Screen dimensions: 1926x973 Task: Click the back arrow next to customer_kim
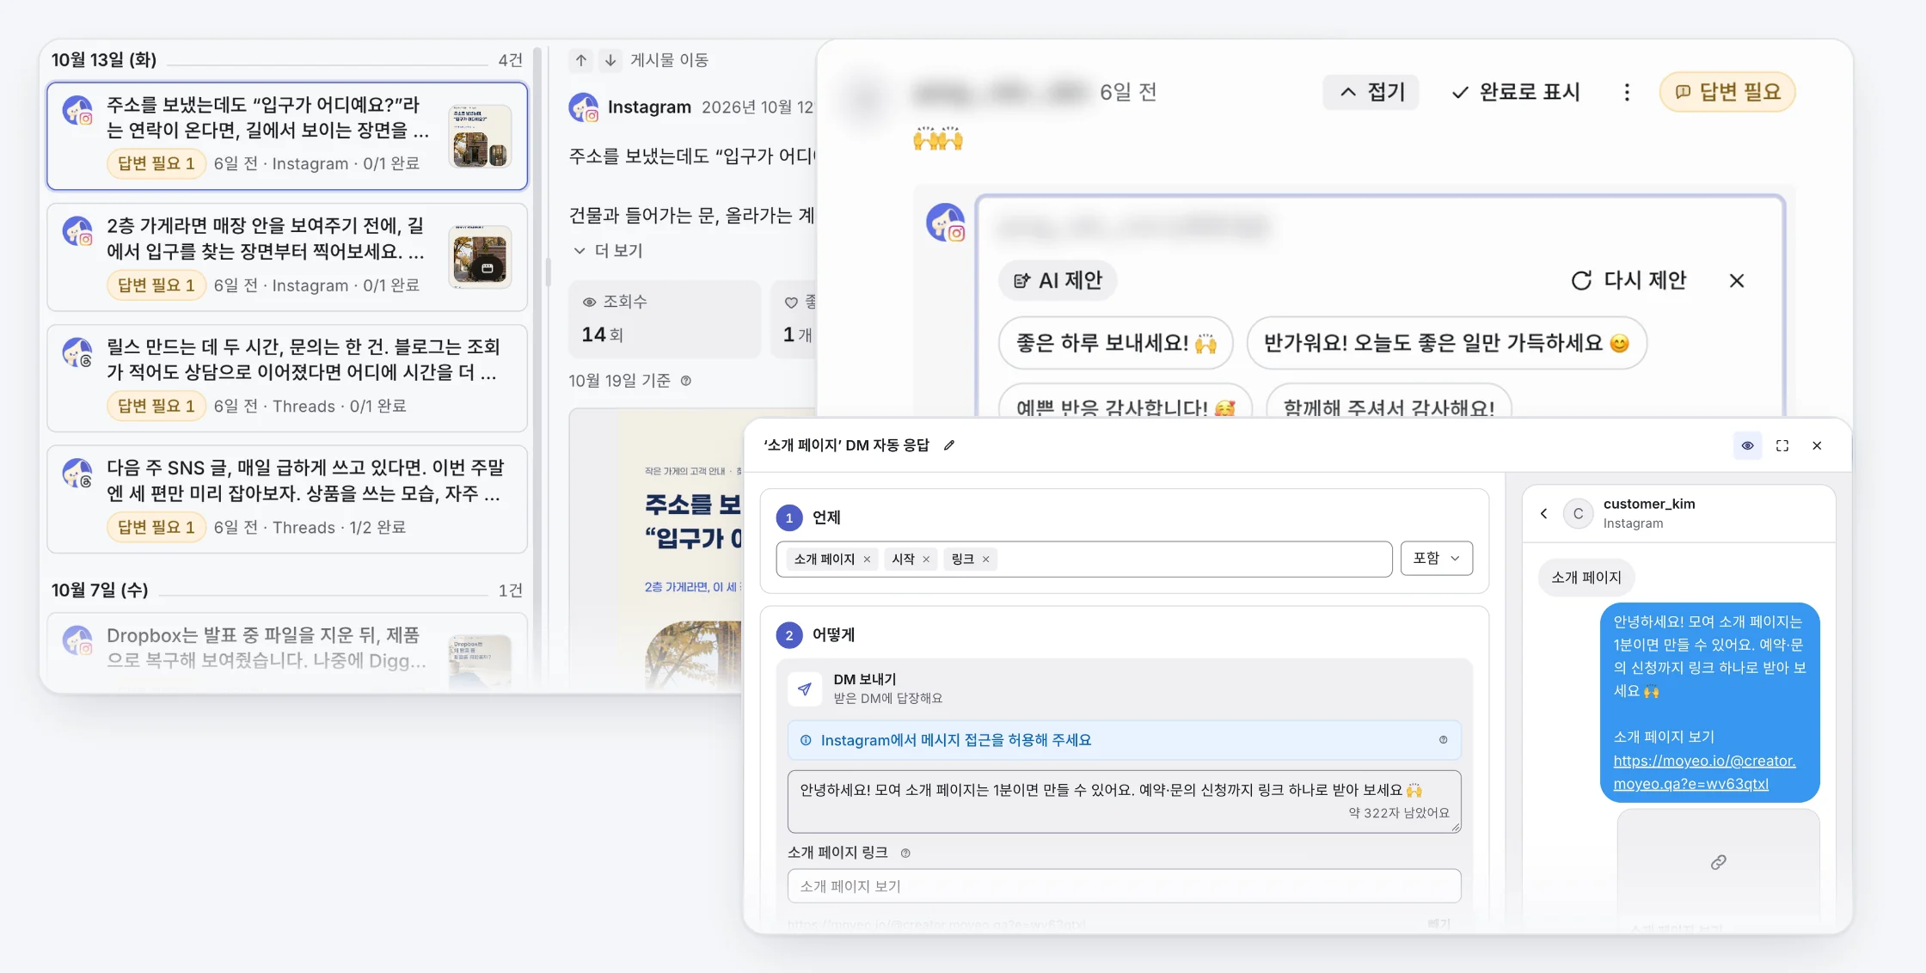(1544, 513)
